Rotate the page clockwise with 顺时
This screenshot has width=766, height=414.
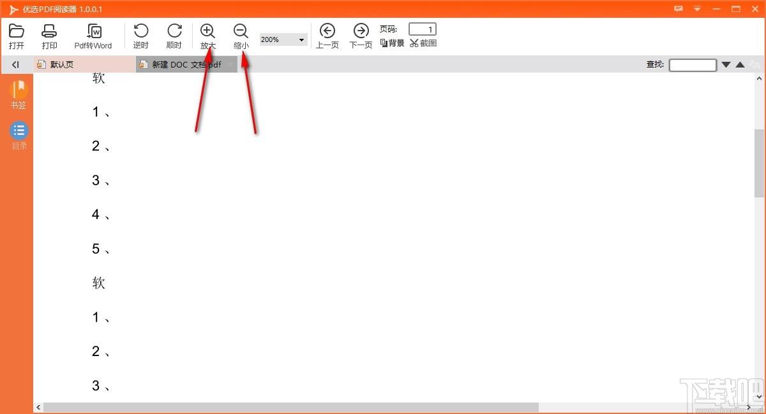coord(174,36)
